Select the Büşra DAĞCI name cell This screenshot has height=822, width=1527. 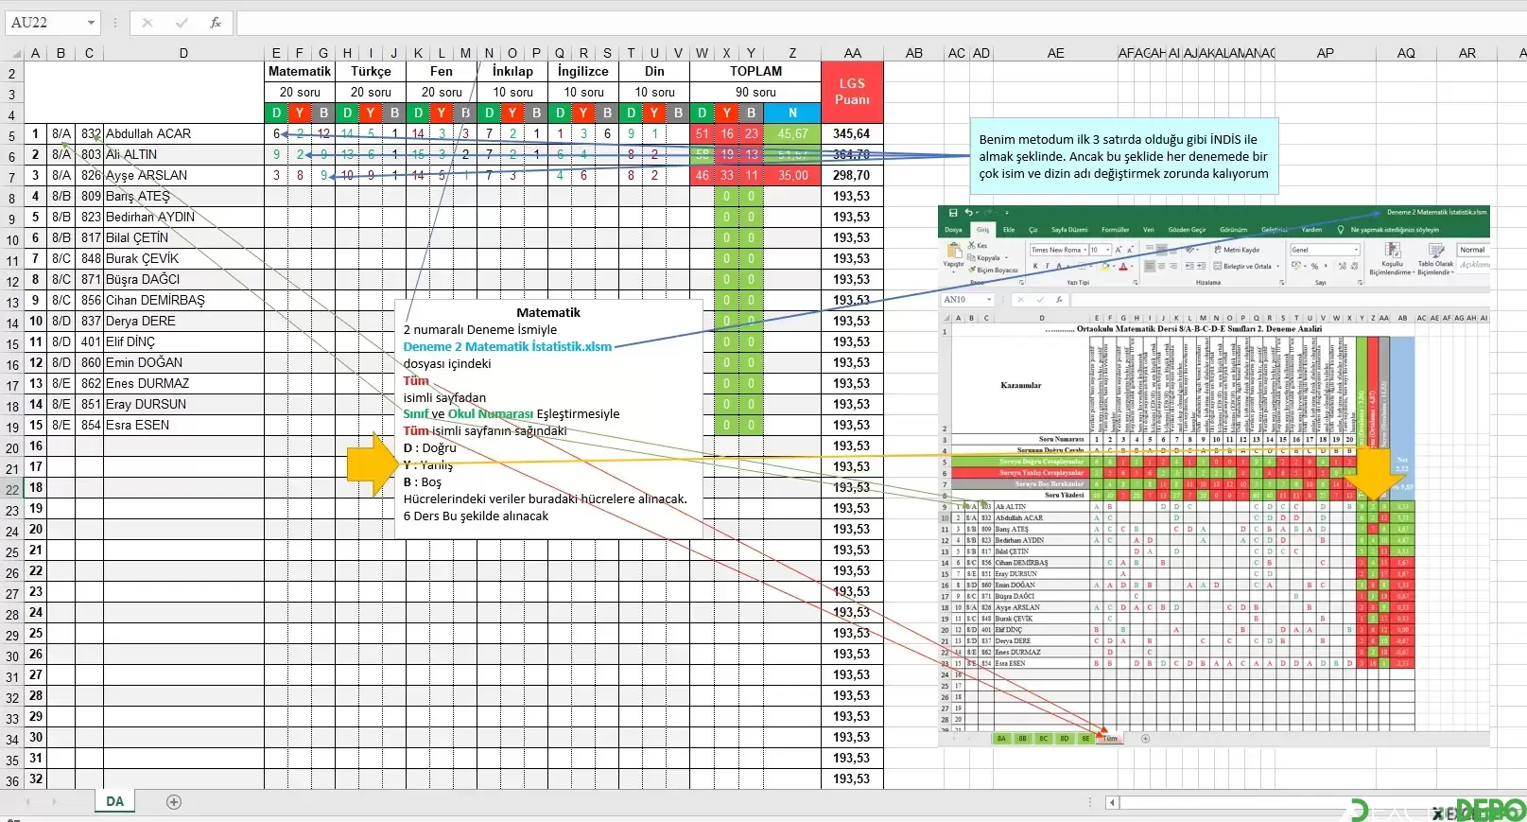coord(183,280)
